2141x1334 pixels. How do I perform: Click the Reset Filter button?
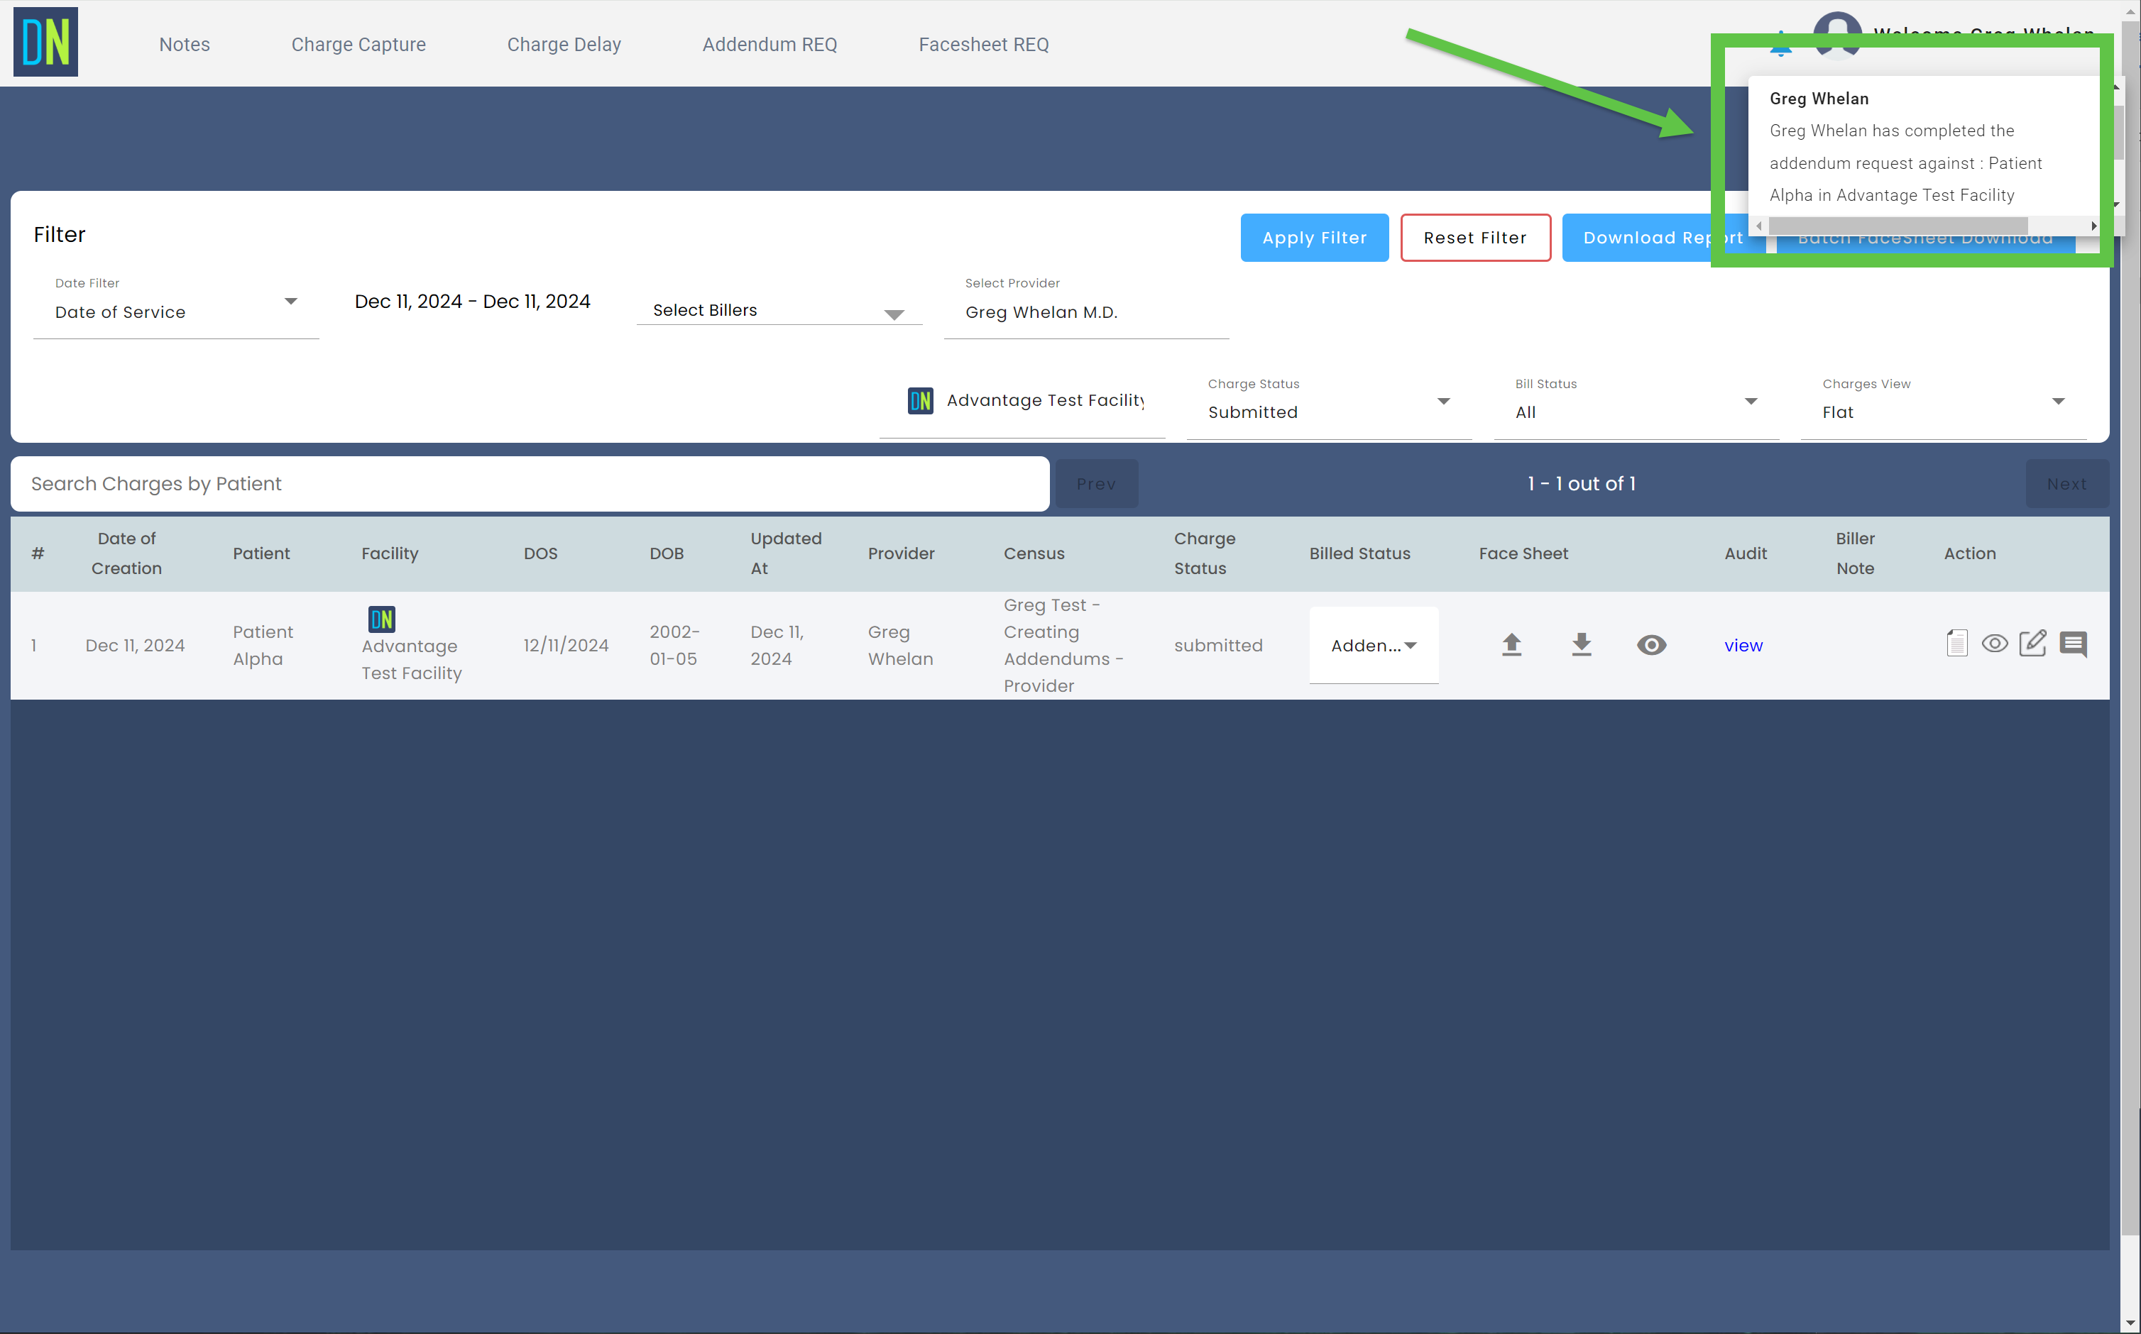pyautogui.click(x=1474, y=237)
